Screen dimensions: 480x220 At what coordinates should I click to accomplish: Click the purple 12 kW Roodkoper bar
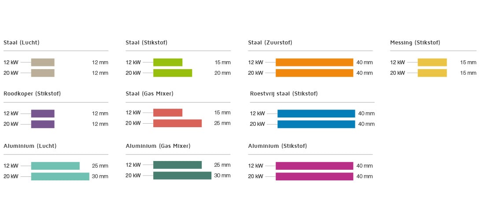tap(43, 114)
